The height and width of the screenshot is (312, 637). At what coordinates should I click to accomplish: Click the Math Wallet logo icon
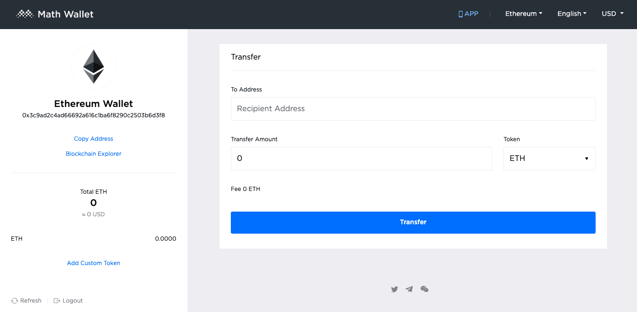coord(25,14)
